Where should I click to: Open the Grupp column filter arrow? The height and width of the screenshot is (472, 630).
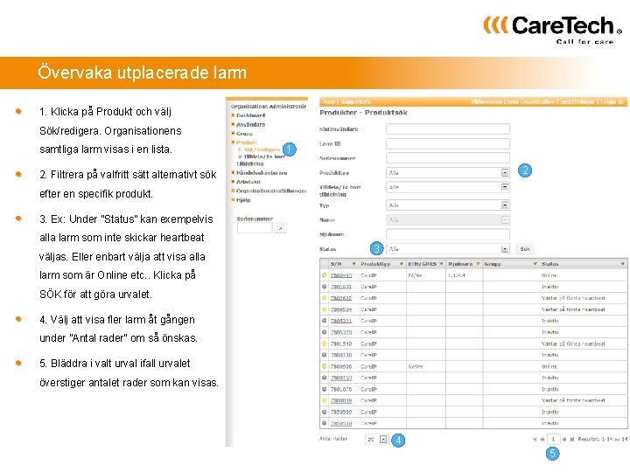pos(535,264)
